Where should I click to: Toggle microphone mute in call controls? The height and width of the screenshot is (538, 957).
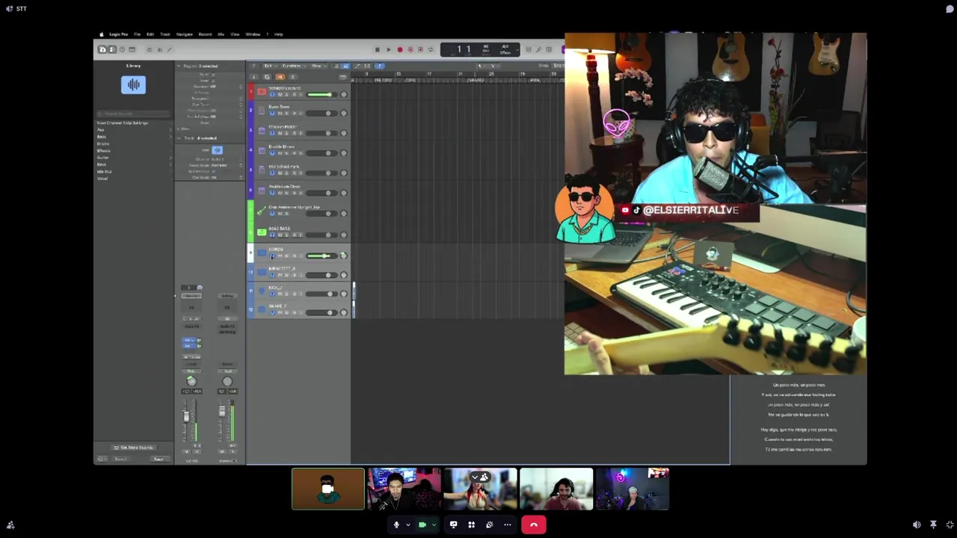396,525
